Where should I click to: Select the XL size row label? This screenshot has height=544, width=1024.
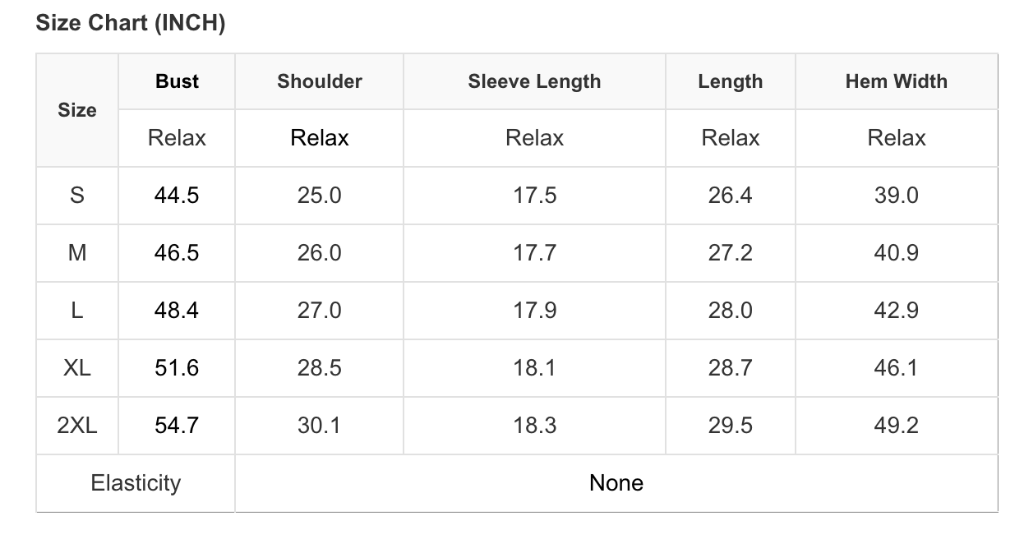[77, 368]
